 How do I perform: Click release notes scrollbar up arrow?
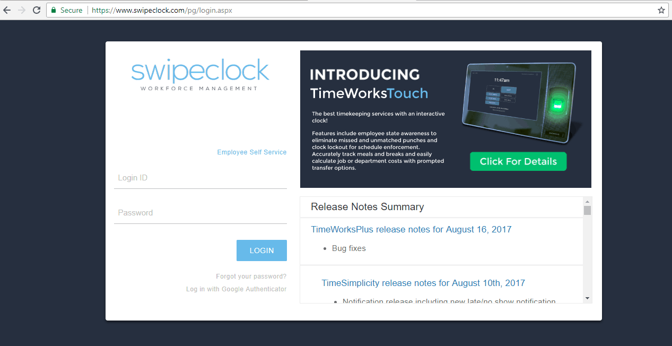[x=588, y=202]
